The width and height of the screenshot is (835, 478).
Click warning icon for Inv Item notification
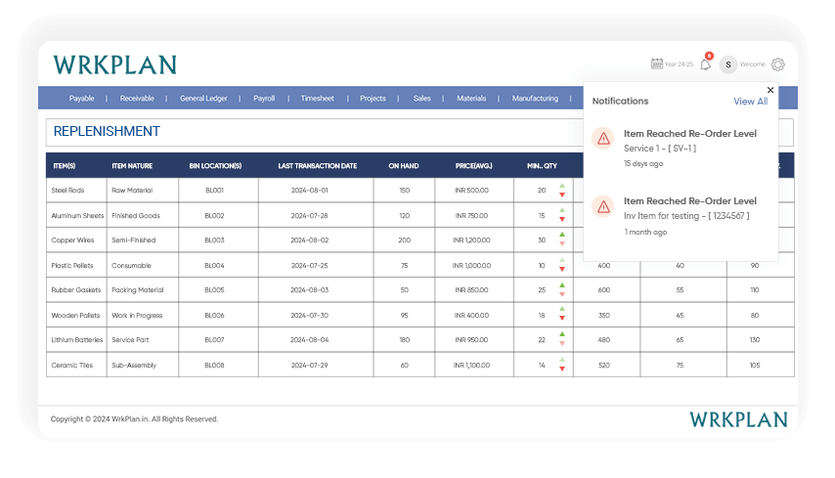point(603,206)
